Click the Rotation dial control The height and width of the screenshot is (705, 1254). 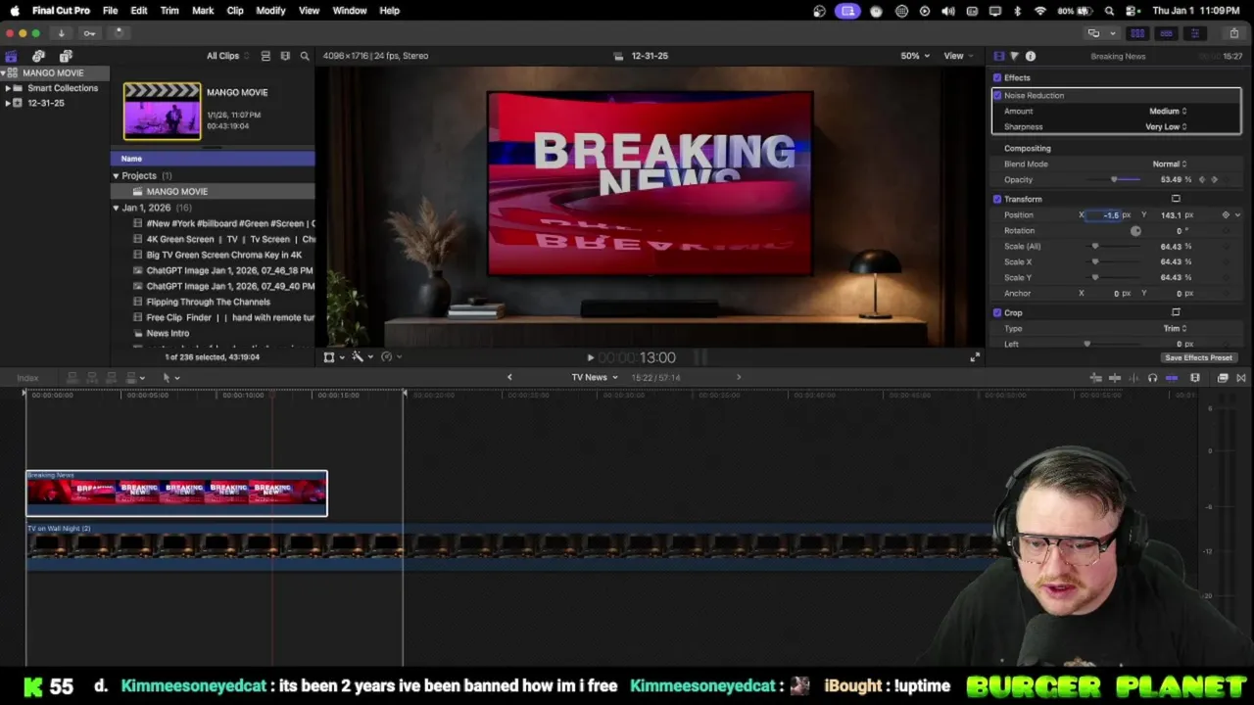coord(1135,231)
